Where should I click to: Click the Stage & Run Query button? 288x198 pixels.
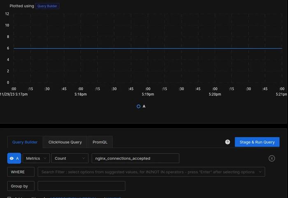click(257, 142)
